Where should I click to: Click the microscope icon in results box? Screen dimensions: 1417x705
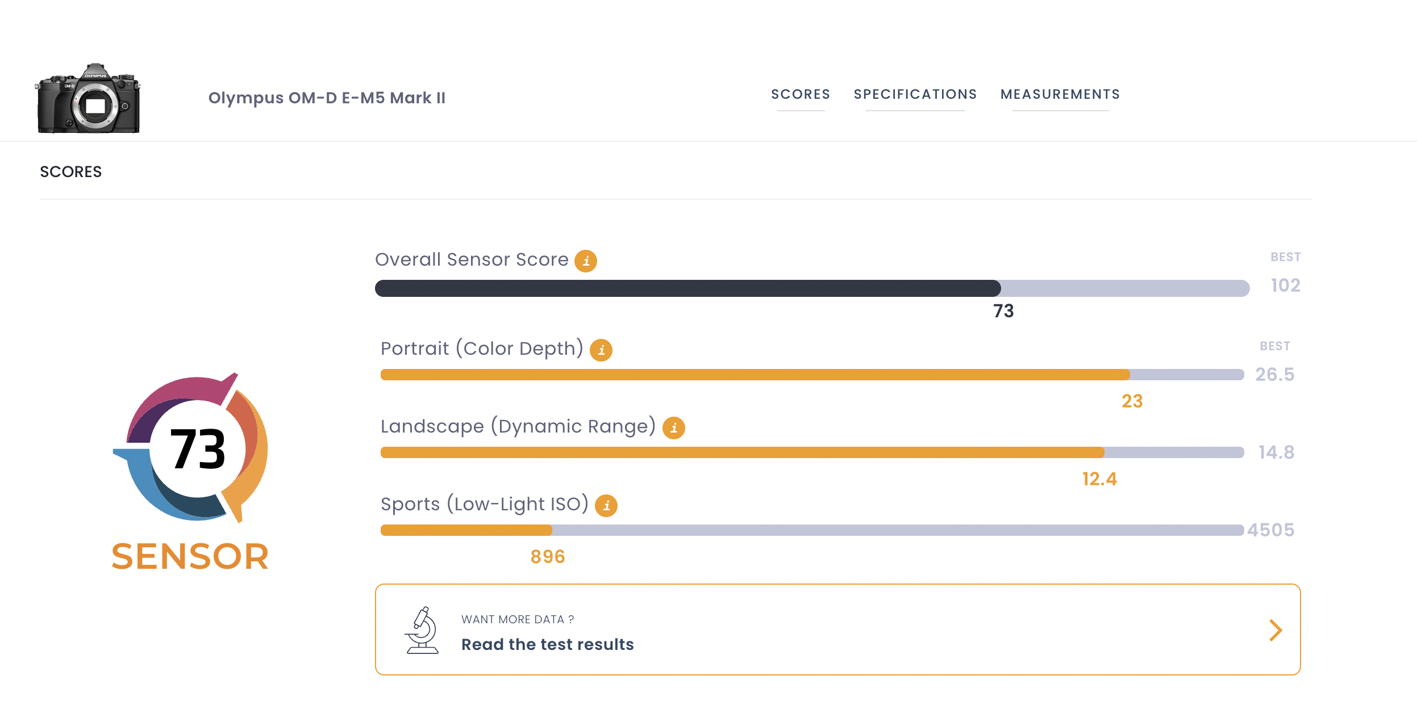click(422, 630)
